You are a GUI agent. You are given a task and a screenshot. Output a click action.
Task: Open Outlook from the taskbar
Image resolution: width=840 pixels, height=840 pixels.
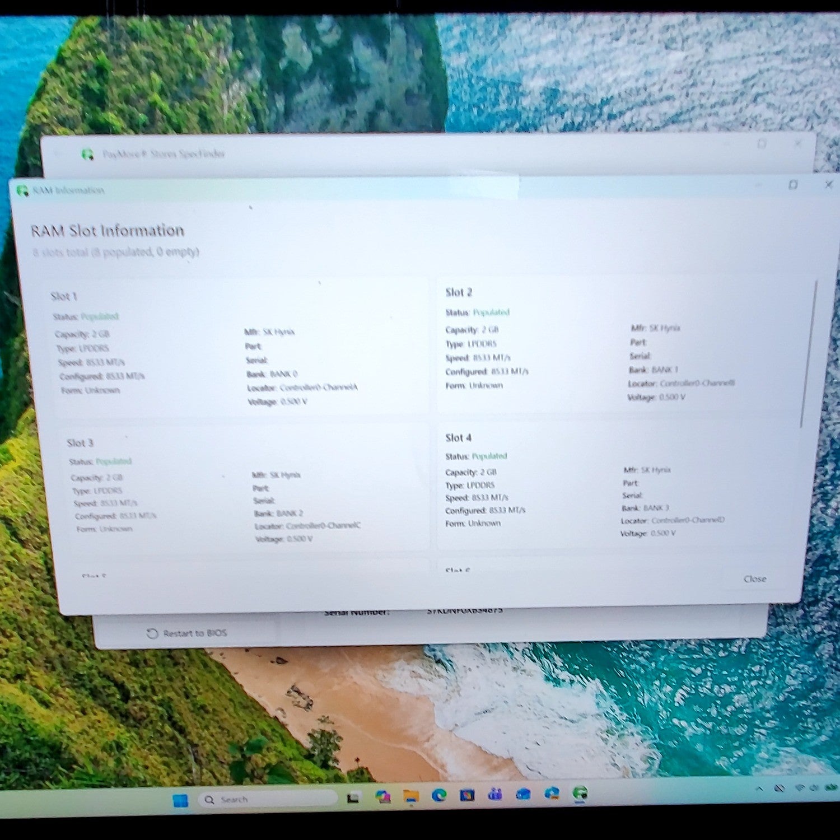click(523, 794)
